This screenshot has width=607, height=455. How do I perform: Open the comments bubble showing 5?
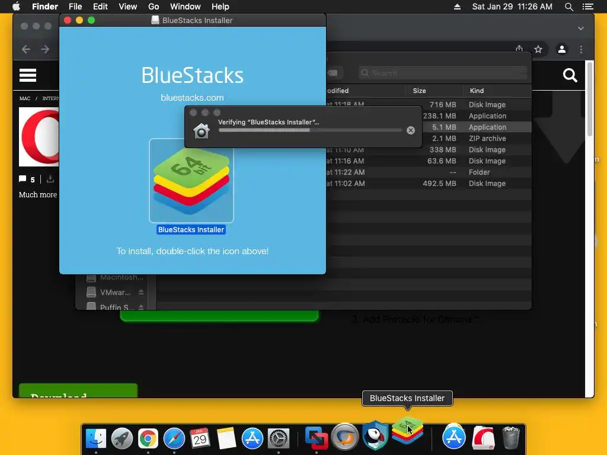pos(27,179)
